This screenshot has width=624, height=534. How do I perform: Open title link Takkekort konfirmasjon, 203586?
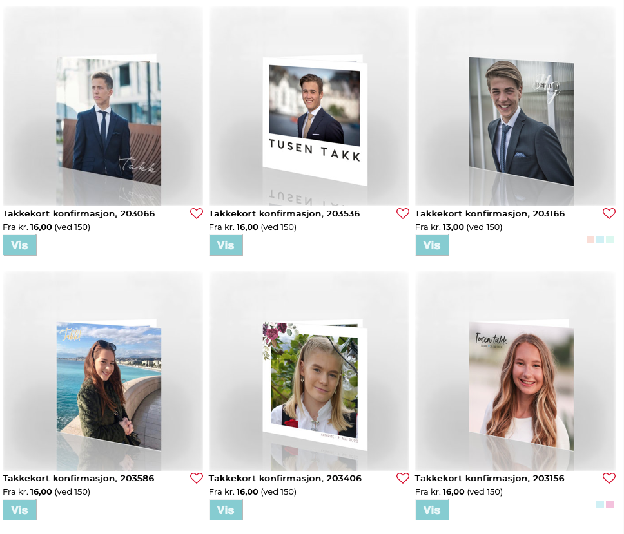(x=79, y=479)
